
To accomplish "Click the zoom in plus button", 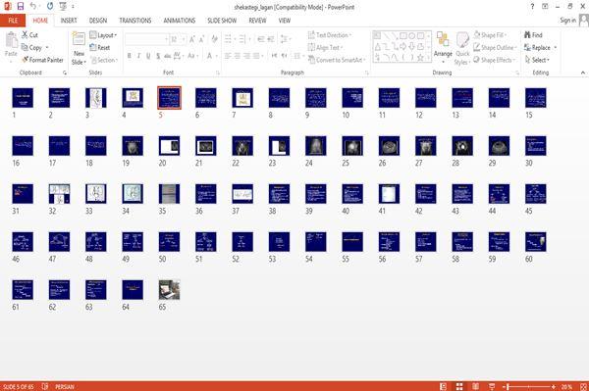I will coord(554,386).
